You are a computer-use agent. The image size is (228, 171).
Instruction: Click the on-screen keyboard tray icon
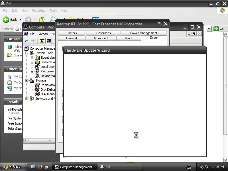tap(189, 167)
